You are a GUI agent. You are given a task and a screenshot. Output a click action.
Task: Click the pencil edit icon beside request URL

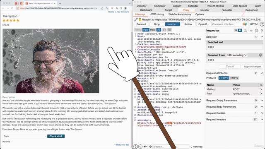pos(136,19)
